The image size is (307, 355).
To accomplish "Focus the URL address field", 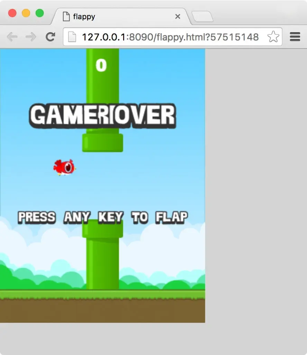I will pyautogui.click(x=169, y=37).
